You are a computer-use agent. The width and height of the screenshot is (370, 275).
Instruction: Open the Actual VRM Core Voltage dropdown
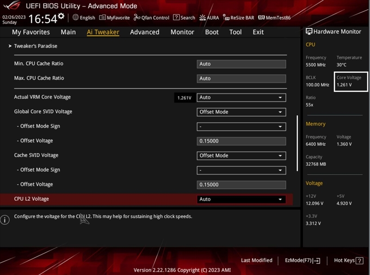click(x=241, y=98)
